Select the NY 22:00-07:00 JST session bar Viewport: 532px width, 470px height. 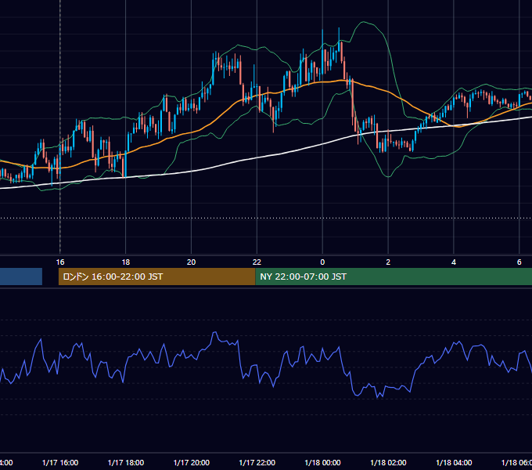click(394, 277)
